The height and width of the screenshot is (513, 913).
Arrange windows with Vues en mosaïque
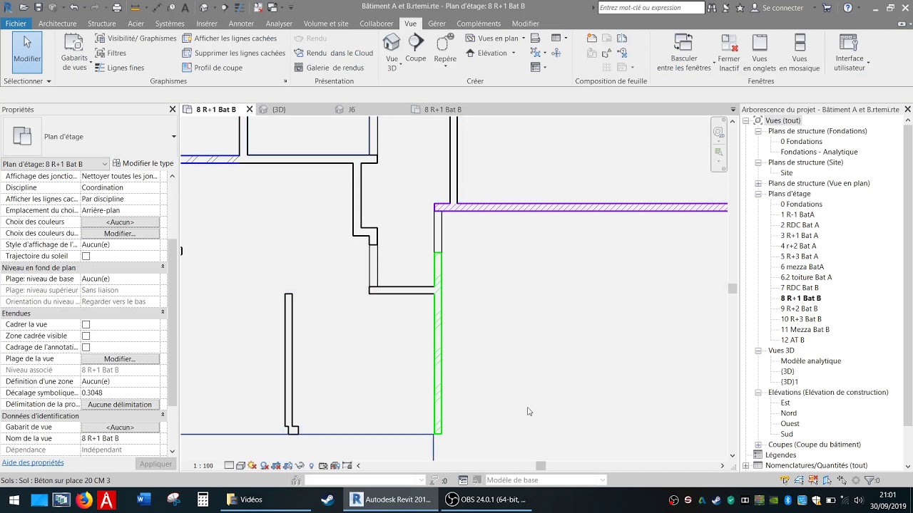800,53
